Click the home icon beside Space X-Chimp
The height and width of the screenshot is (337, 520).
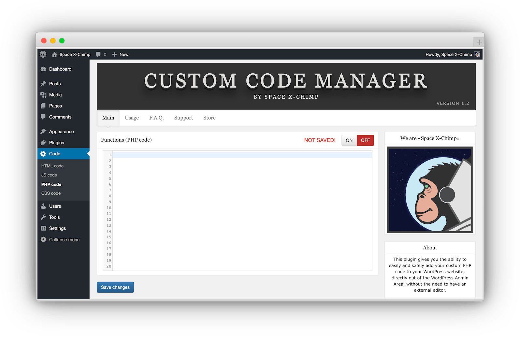point(54,54)
